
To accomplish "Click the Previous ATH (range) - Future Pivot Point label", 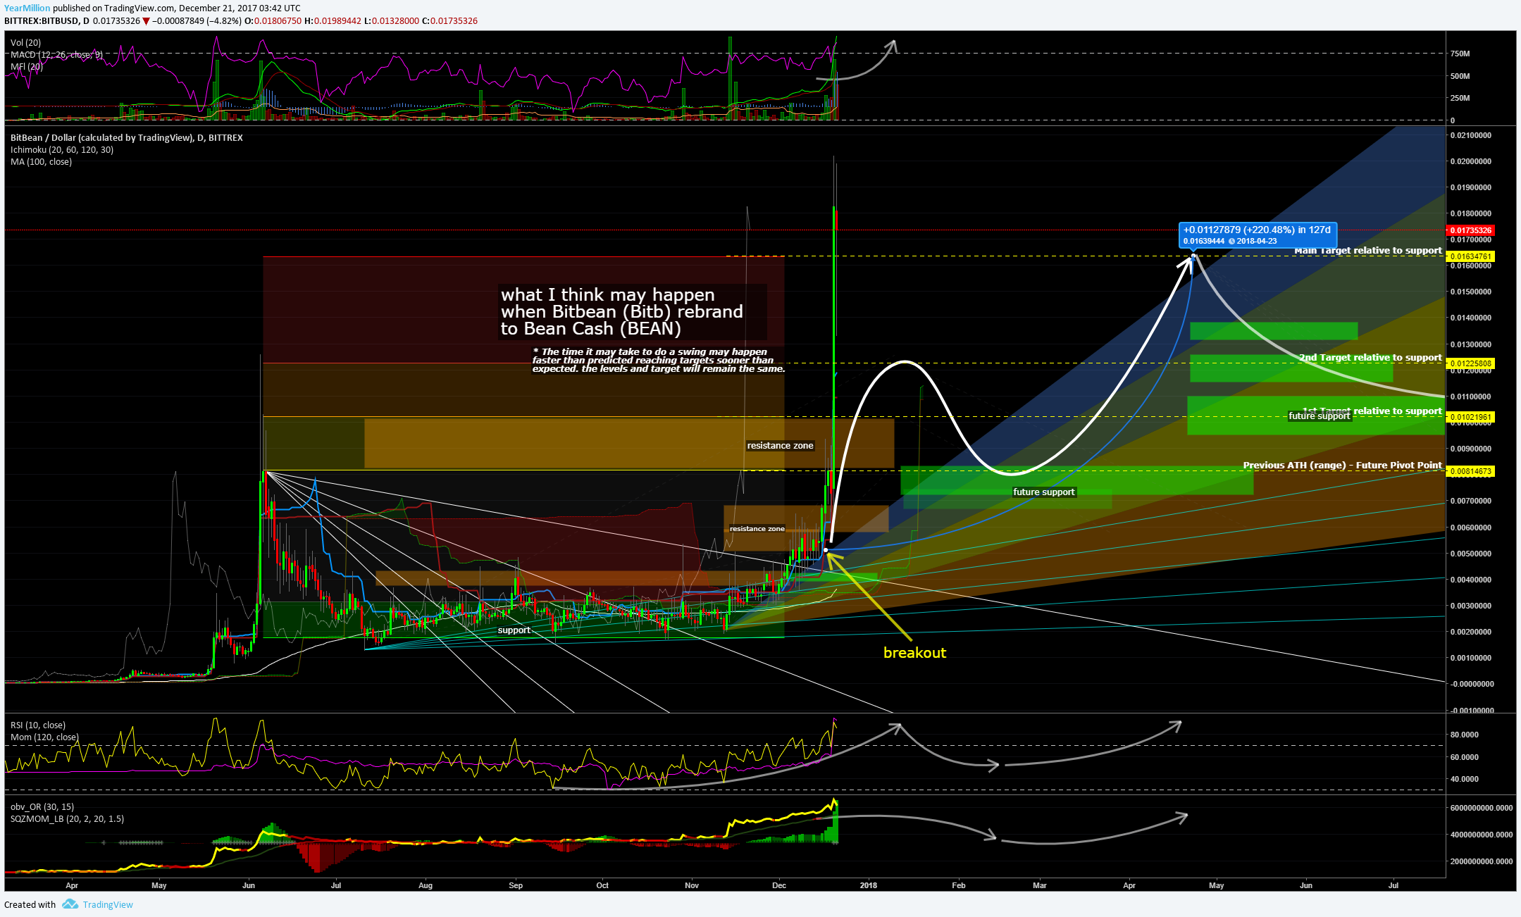I will 1342,466.
